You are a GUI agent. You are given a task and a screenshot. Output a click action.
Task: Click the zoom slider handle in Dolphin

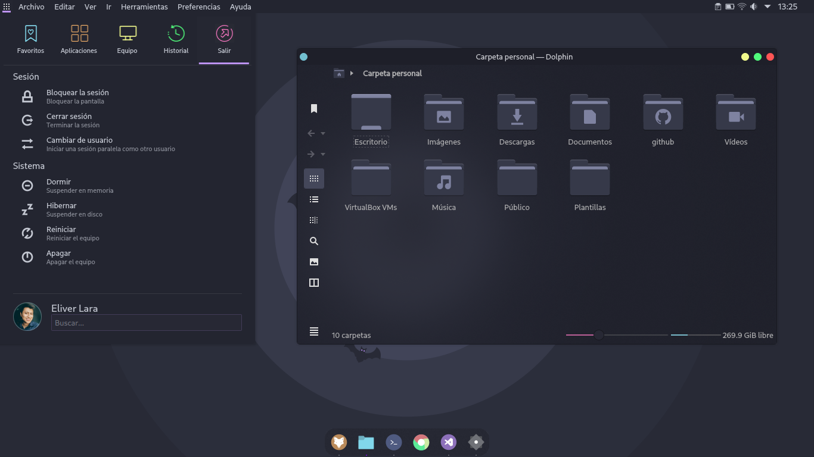click(x=599, y=335)
